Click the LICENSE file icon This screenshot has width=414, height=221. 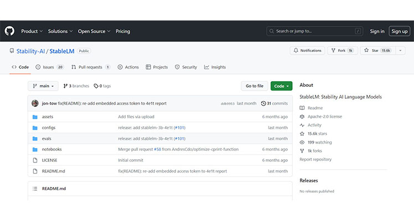coord(35,160)
